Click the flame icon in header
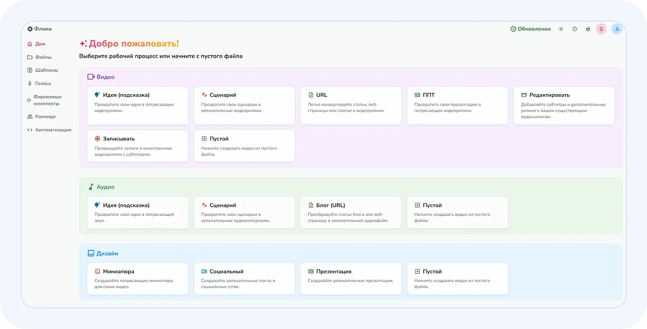The image size is (647, 329). (588, 29)
